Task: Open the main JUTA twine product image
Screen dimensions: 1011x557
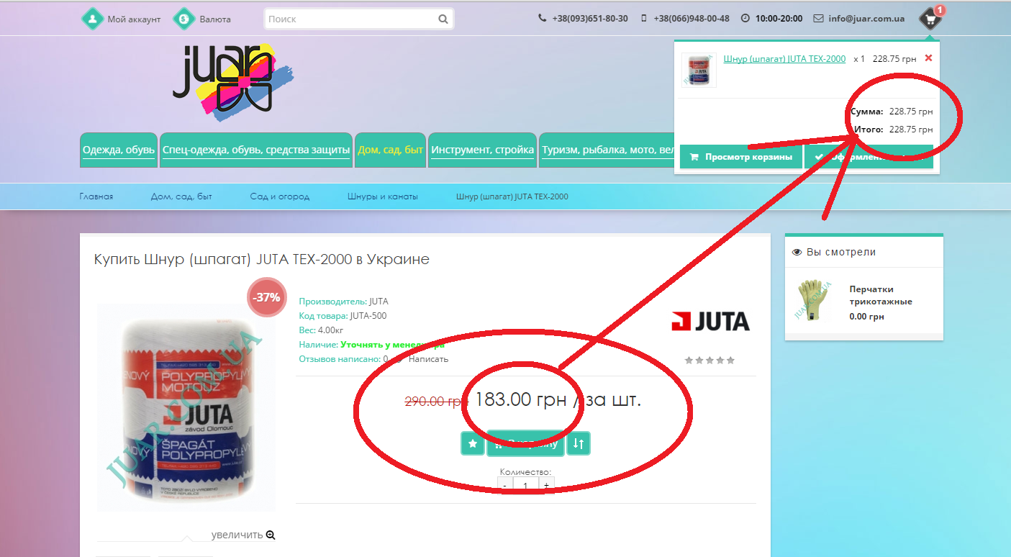Action: pos(186,407)
